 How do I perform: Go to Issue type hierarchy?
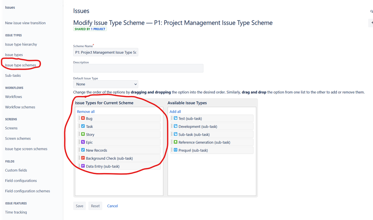pos(21,44)
